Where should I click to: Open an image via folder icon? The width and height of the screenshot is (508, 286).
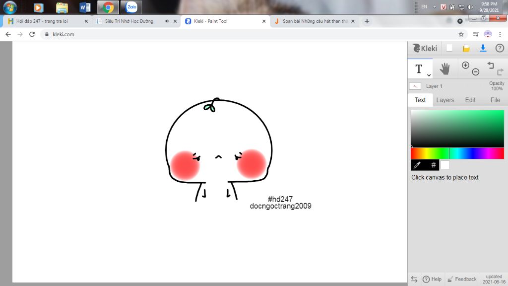pyautogui.click(x=466, y=48)
